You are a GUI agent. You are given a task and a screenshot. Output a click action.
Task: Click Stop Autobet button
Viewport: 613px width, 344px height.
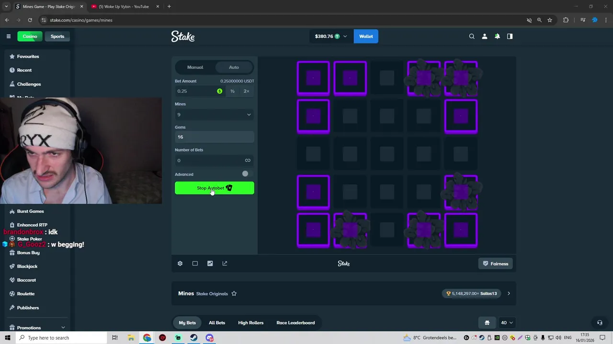click(x=215, y=188)
